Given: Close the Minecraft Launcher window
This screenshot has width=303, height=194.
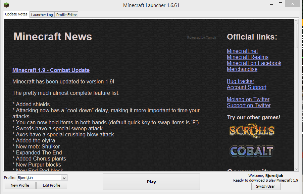Looking at the screenshot, I should point(293,4).
